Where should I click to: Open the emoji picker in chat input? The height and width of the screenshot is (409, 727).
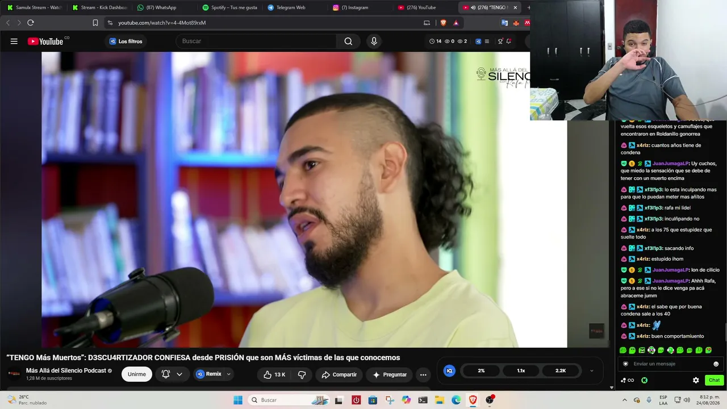716,364
